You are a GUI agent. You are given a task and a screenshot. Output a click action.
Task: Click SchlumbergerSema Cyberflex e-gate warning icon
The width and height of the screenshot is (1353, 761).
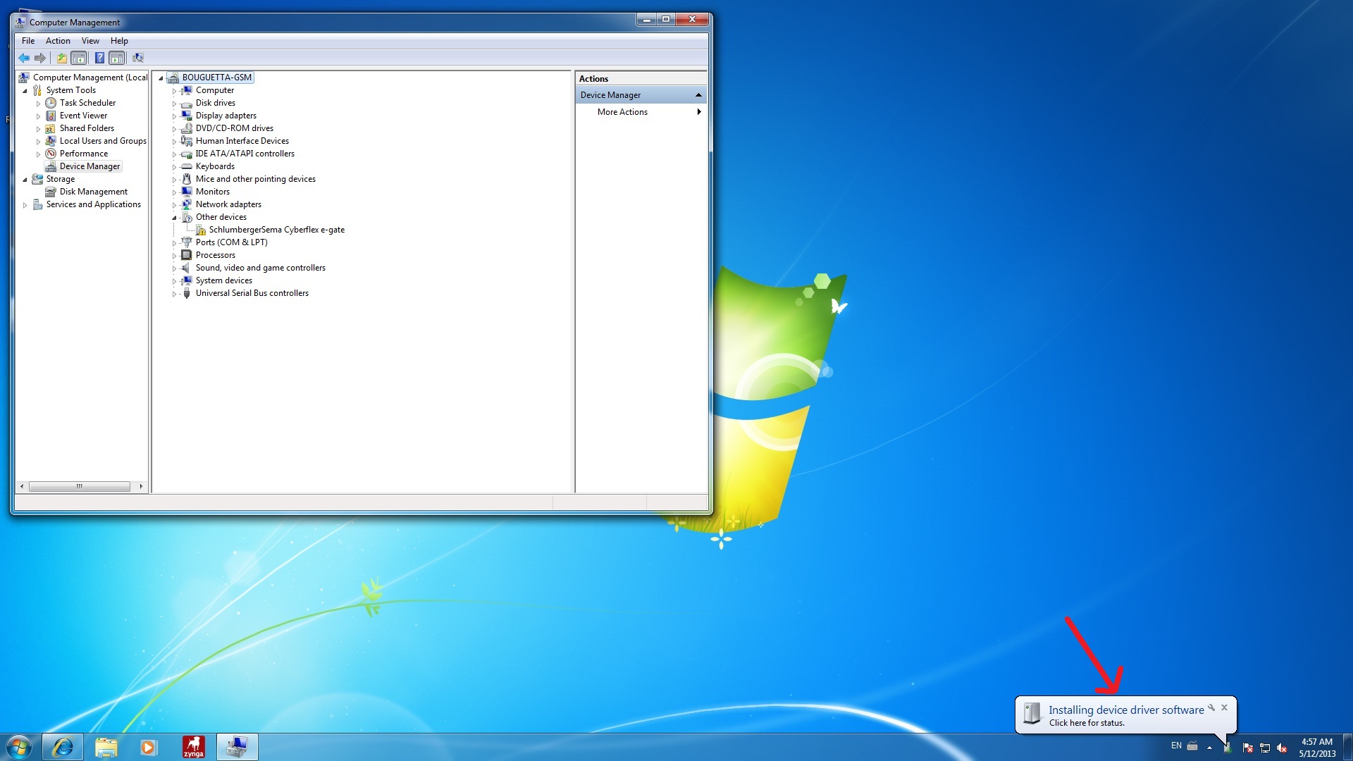[x=201, y=230]
